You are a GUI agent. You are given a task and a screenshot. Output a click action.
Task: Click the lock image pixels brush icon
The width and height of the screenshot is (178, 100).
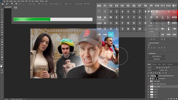[153, 73]
